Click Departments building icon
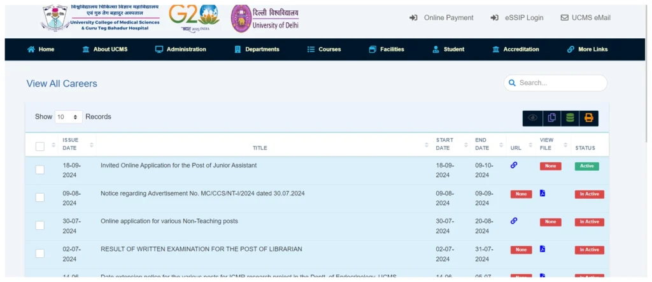652x282 pixels. 238,49
